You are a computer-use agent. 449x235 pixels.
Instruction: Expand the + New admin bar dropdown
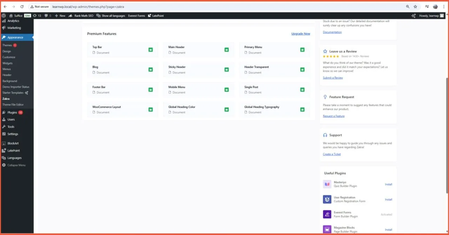(60, 16)
